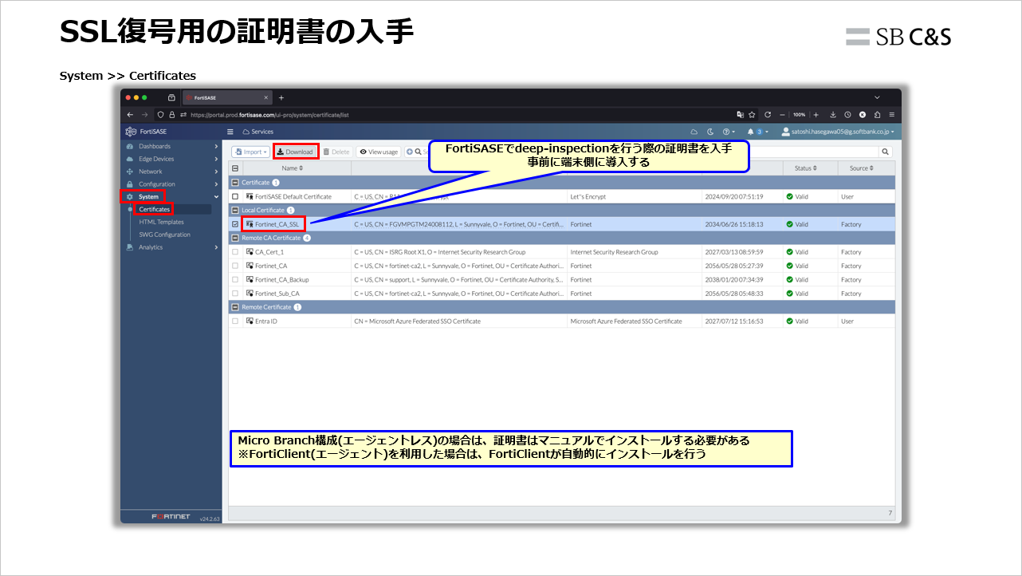Screen dimensions: 1022x576
Task: Open the user account dropdown
Action: [838, 132]
